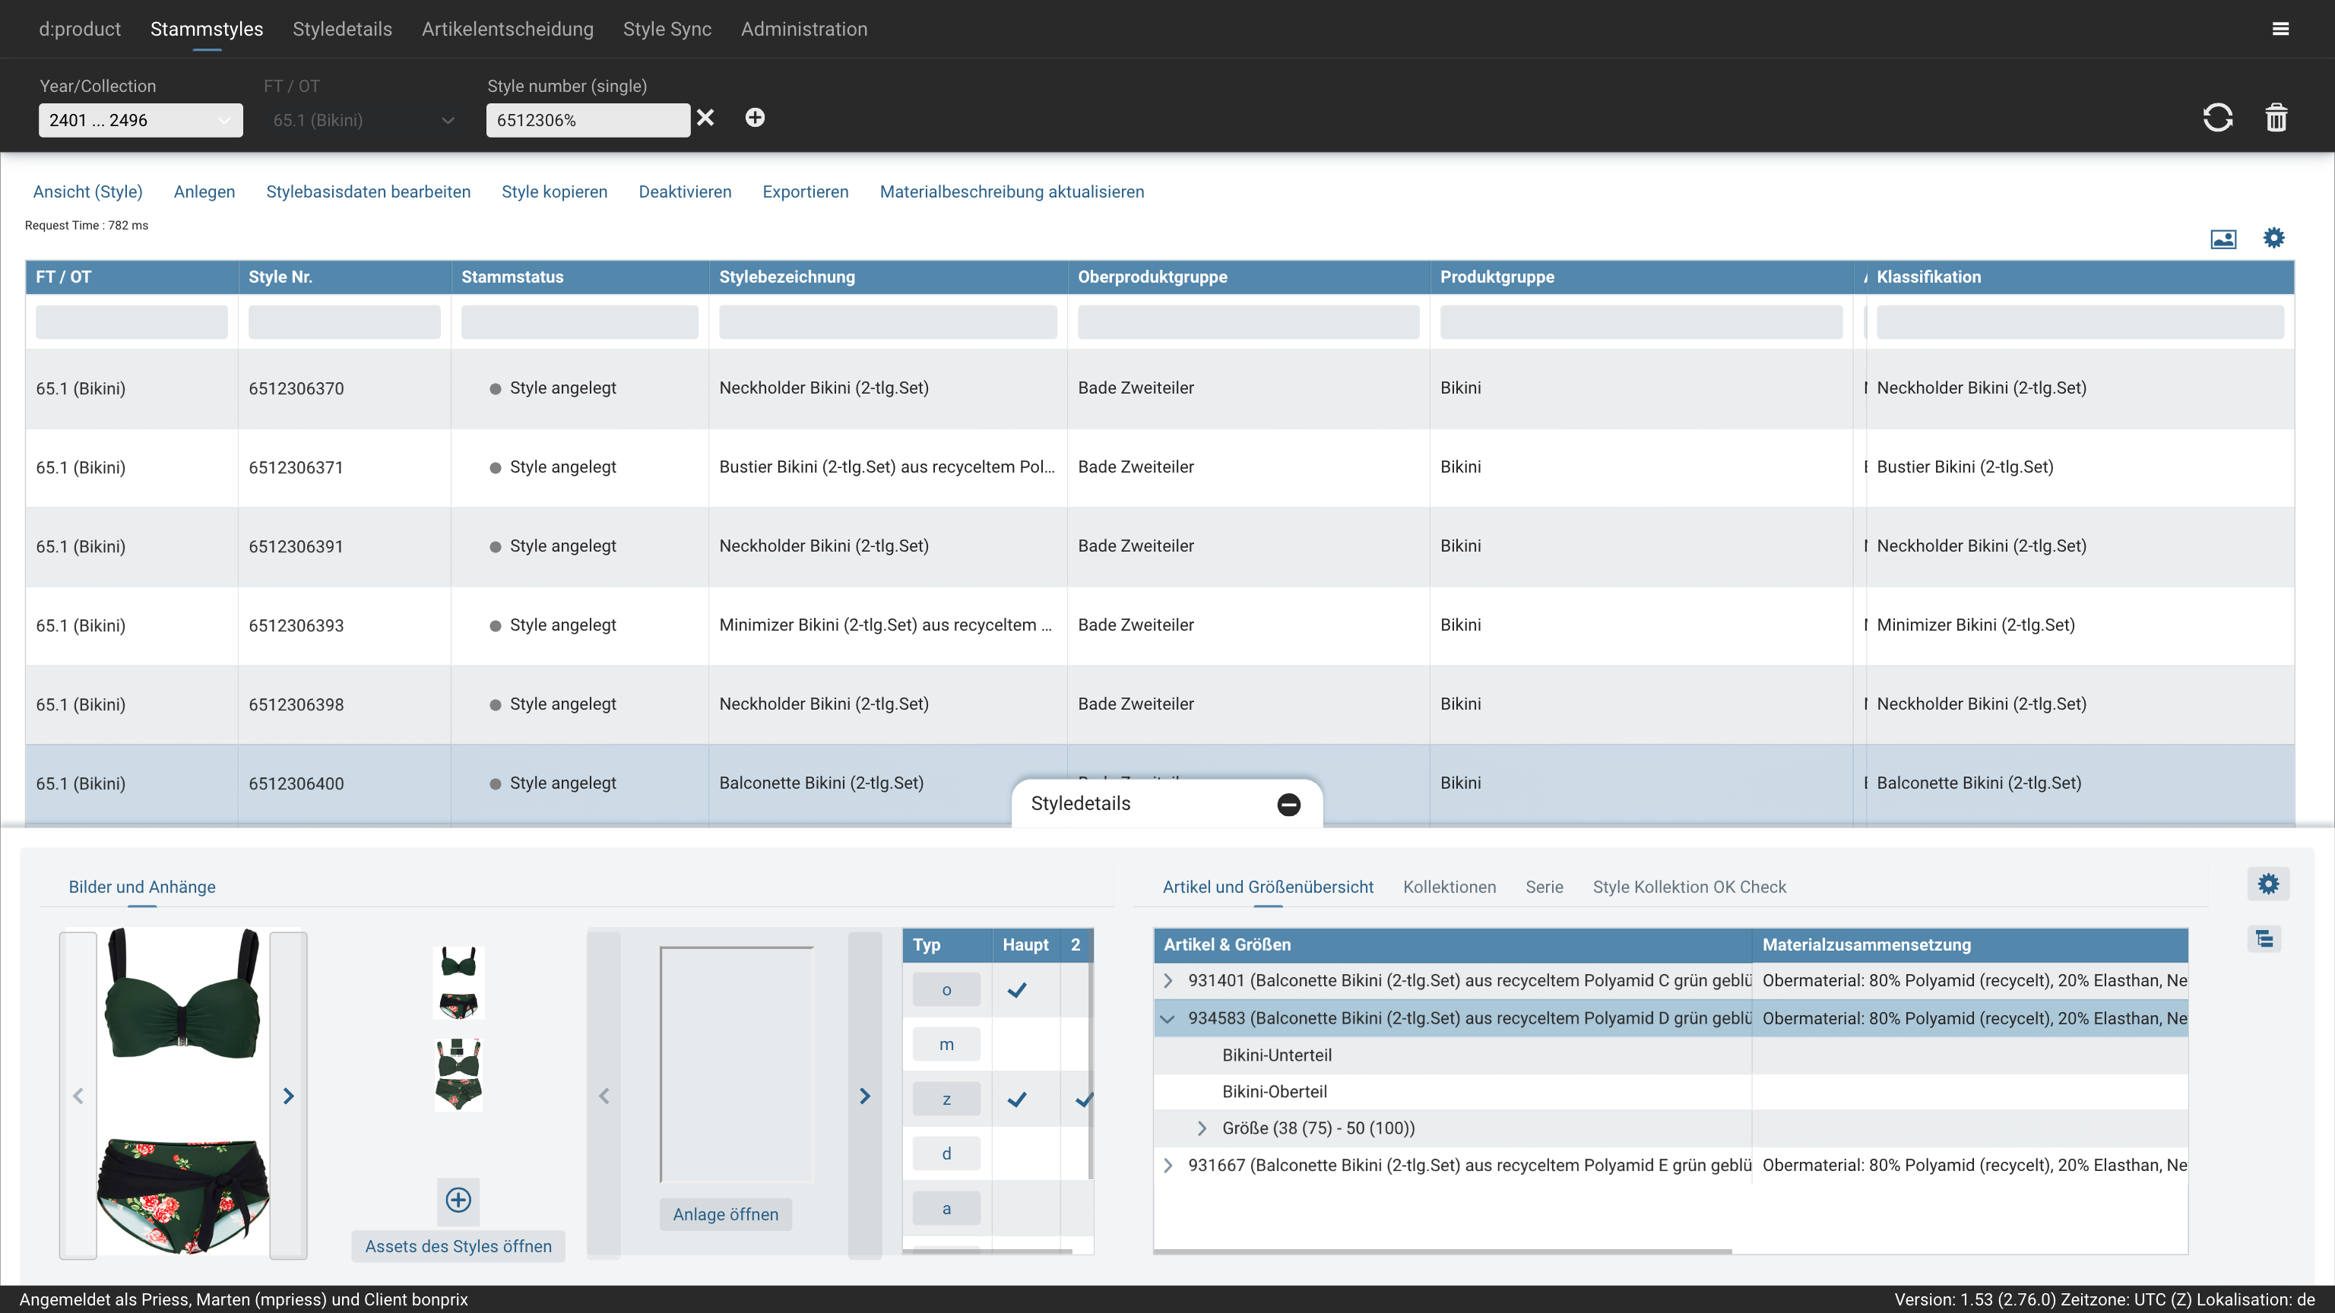This screenshot has height=1313, width=2335.
Task: Clear the style number with X icon
Action: pos(705,118)
